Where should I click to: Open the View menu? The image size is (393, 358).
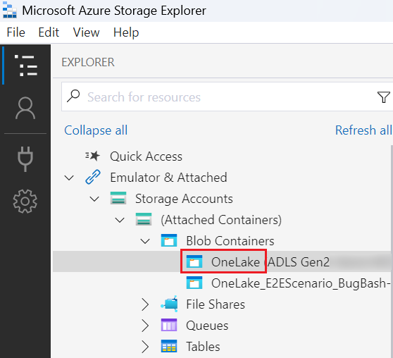pos(86,32)
